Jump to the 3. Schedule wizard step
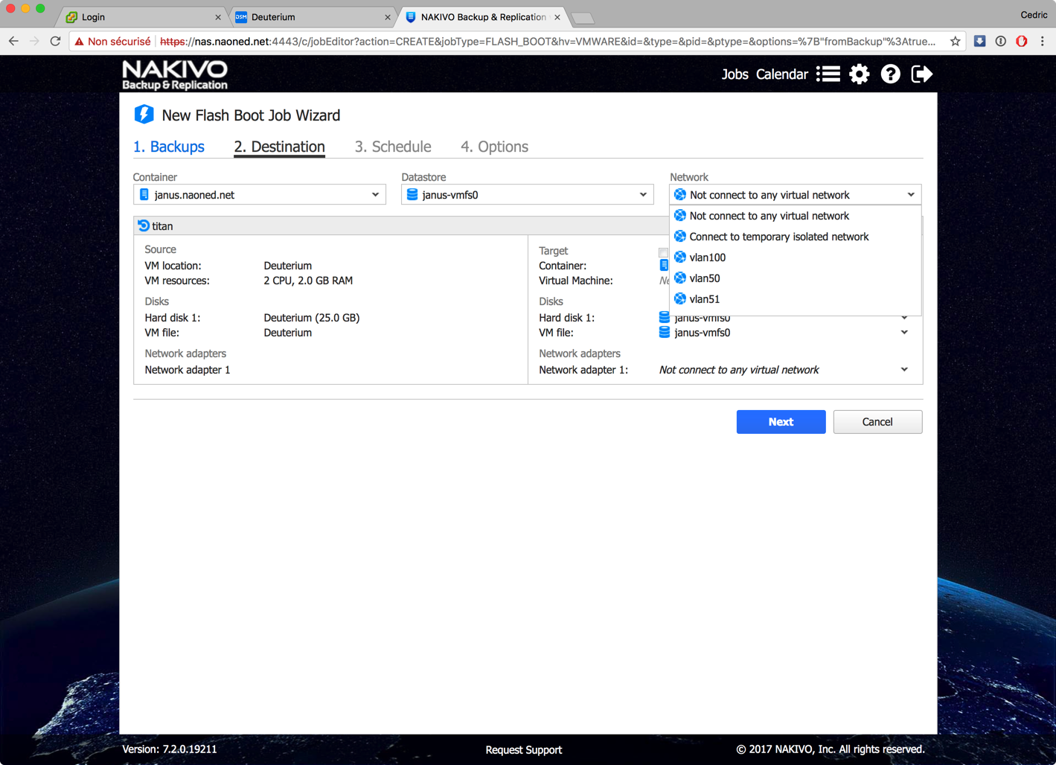Image resolution: width=1056 pixels, height=765 pixels. [393, 147]
